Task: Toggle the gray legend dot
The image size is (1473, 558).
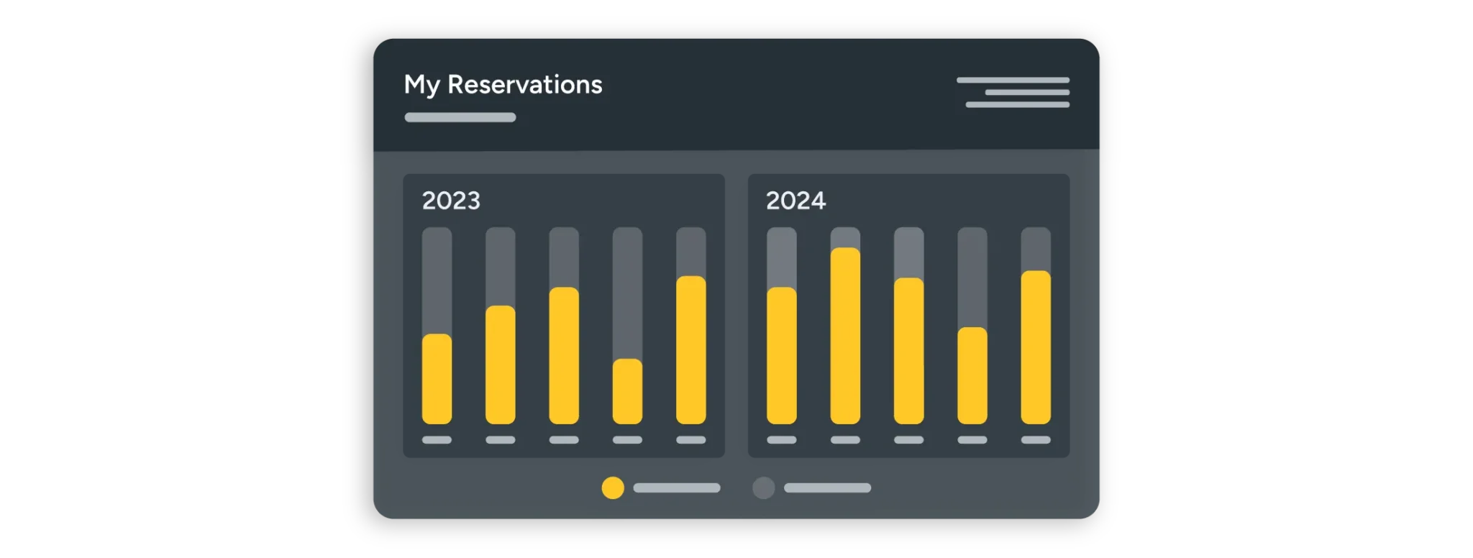Action: coord(764,488)
